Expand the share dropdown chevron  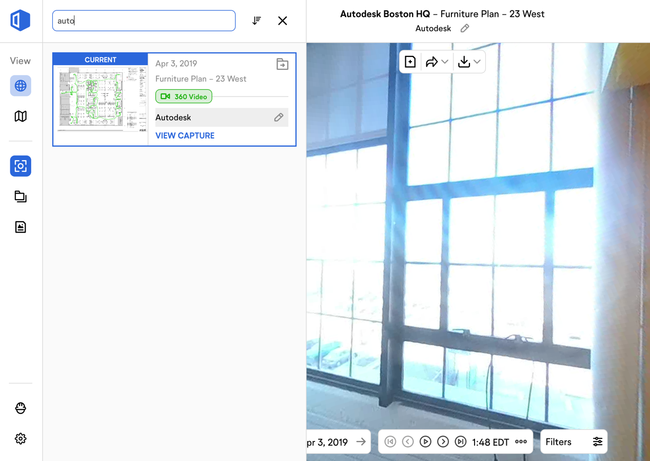[445, 62]
